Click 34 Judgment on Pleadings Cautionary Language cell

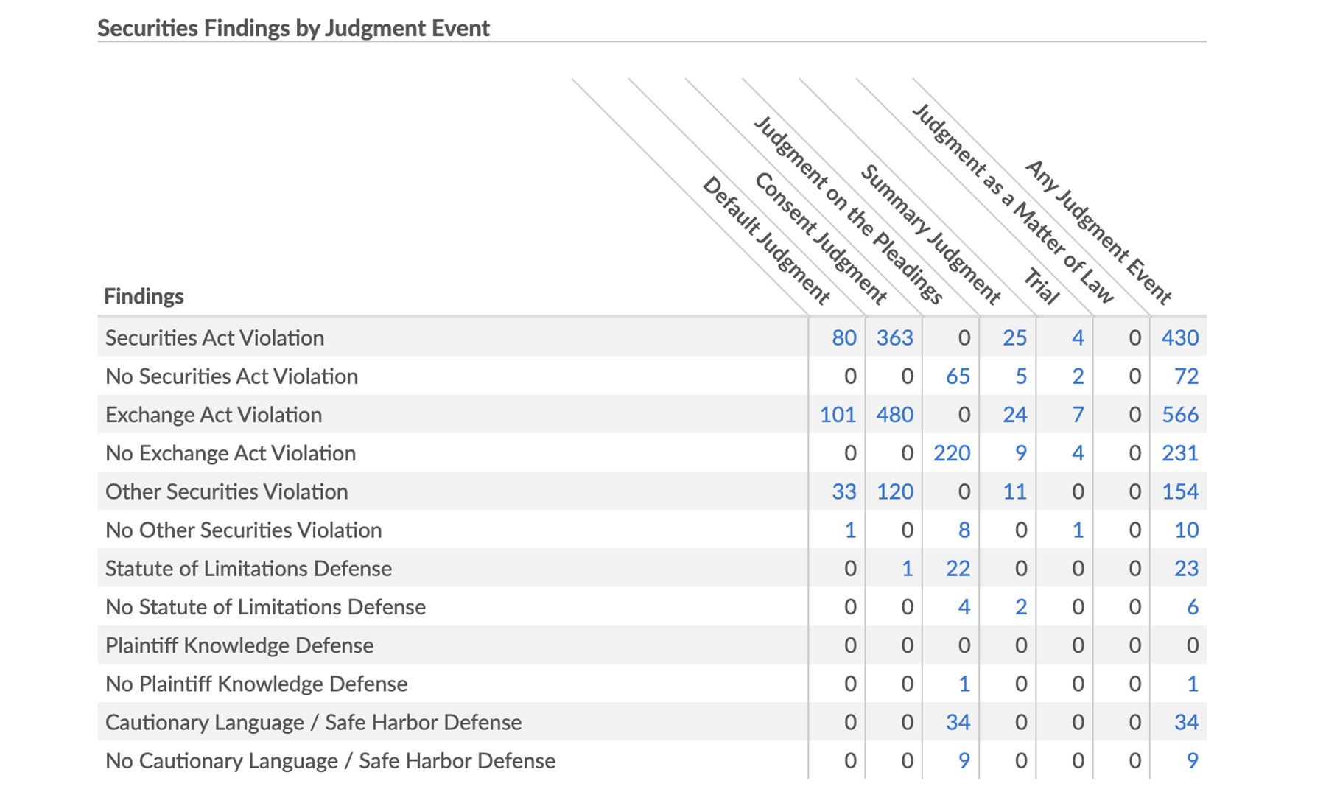coord(958,722)
